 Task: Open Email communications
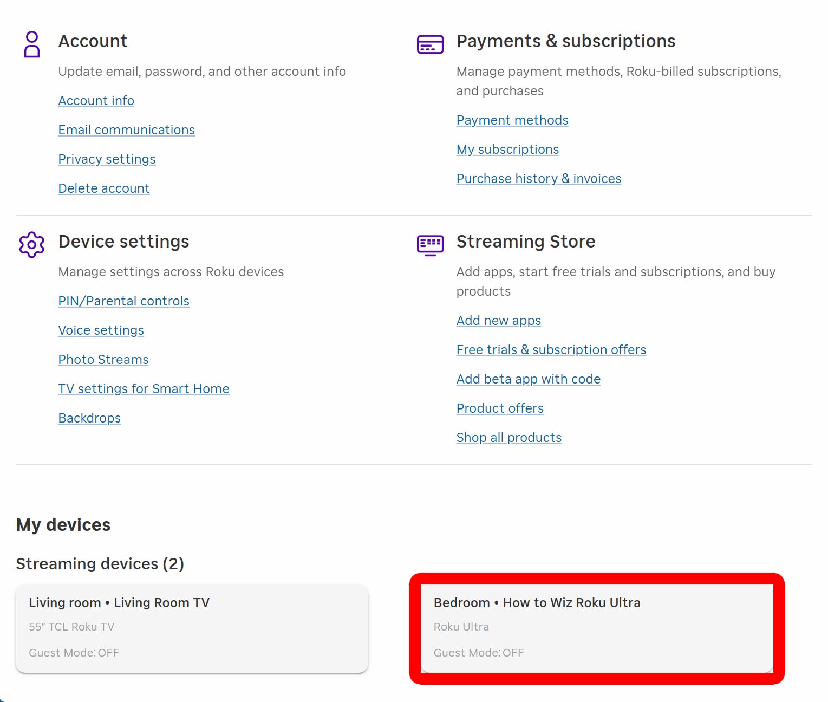126,130
